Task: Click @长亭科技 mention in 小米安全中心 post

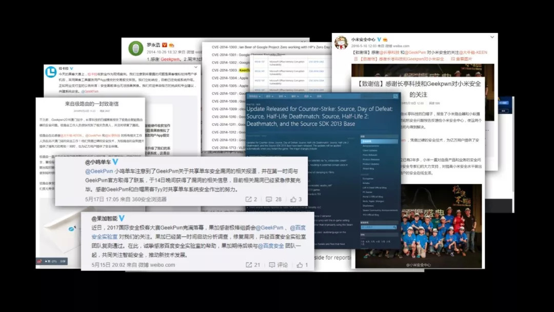Action: click(x=389, y=52)
